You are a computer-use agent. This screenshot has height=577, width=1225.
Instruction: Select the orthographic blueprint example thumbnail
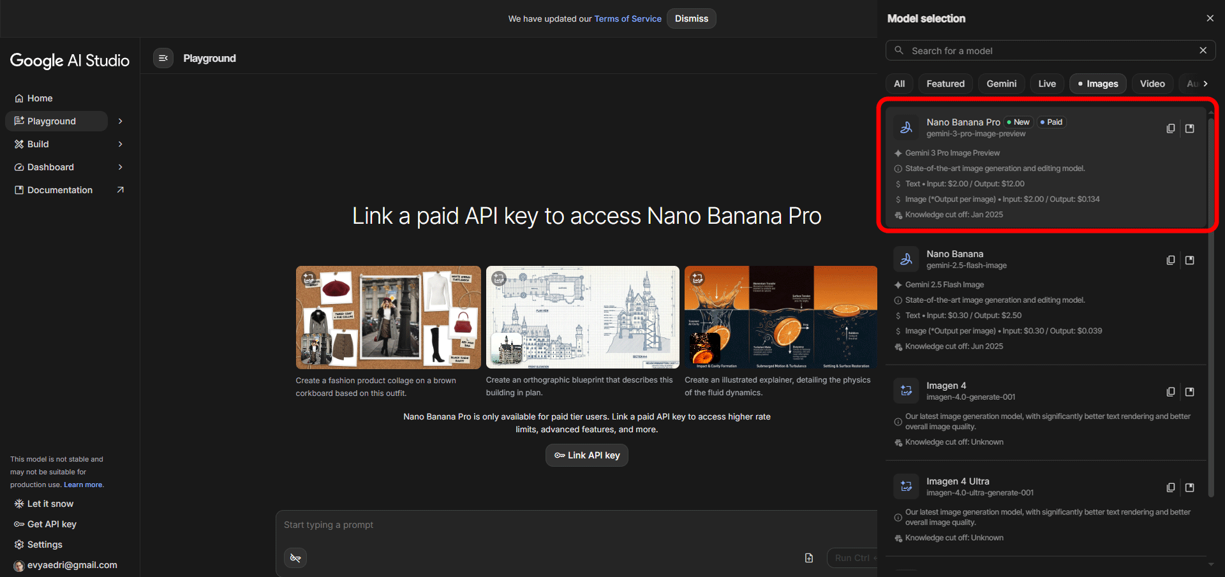[582, 318]
